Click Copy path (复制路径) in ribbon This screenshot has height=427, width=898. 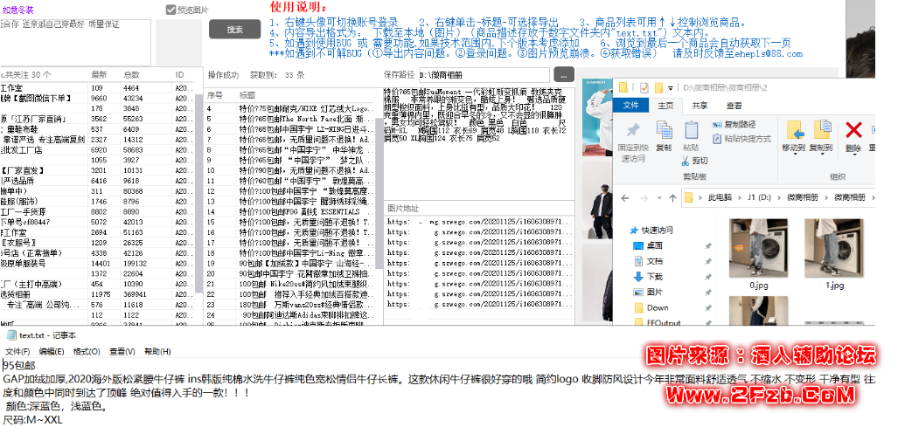[x=734, y=125]
